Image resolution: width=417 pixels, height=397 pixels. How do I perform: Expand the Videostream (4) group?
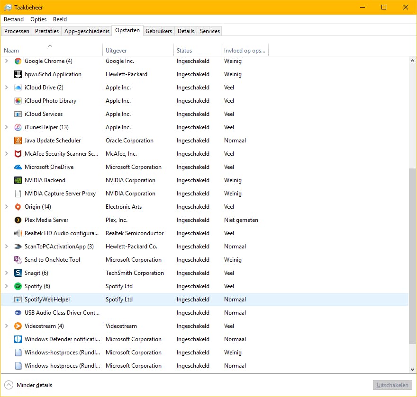[7, 326]
